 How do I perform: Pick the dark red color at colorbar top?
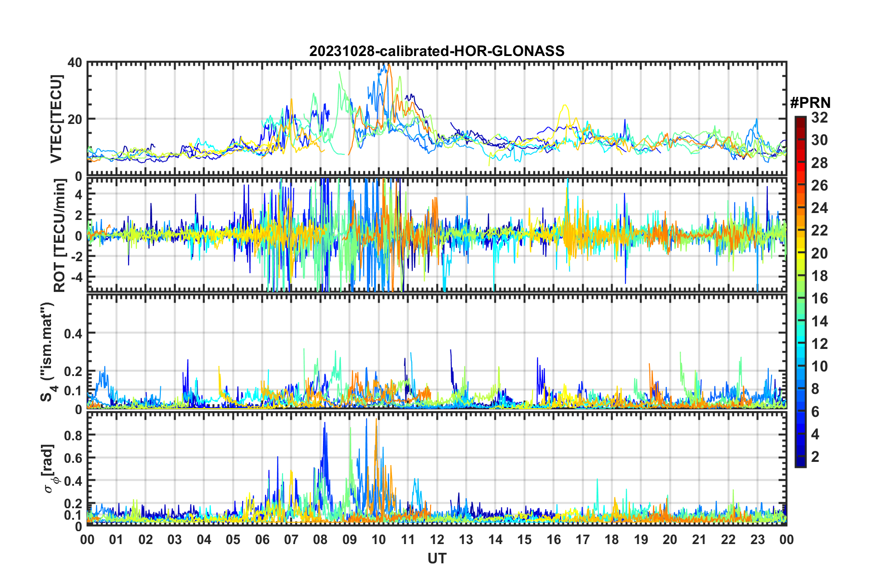pos(800,120)
